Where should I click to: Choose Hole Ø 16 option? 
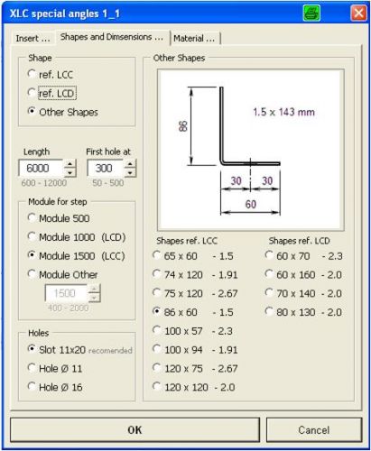pos(32,386)
